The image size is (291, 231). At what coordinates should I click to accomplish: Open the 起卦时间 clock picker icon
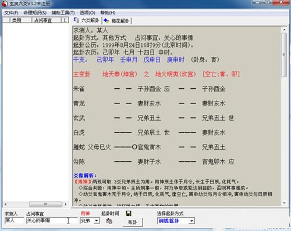coord(109,221)
